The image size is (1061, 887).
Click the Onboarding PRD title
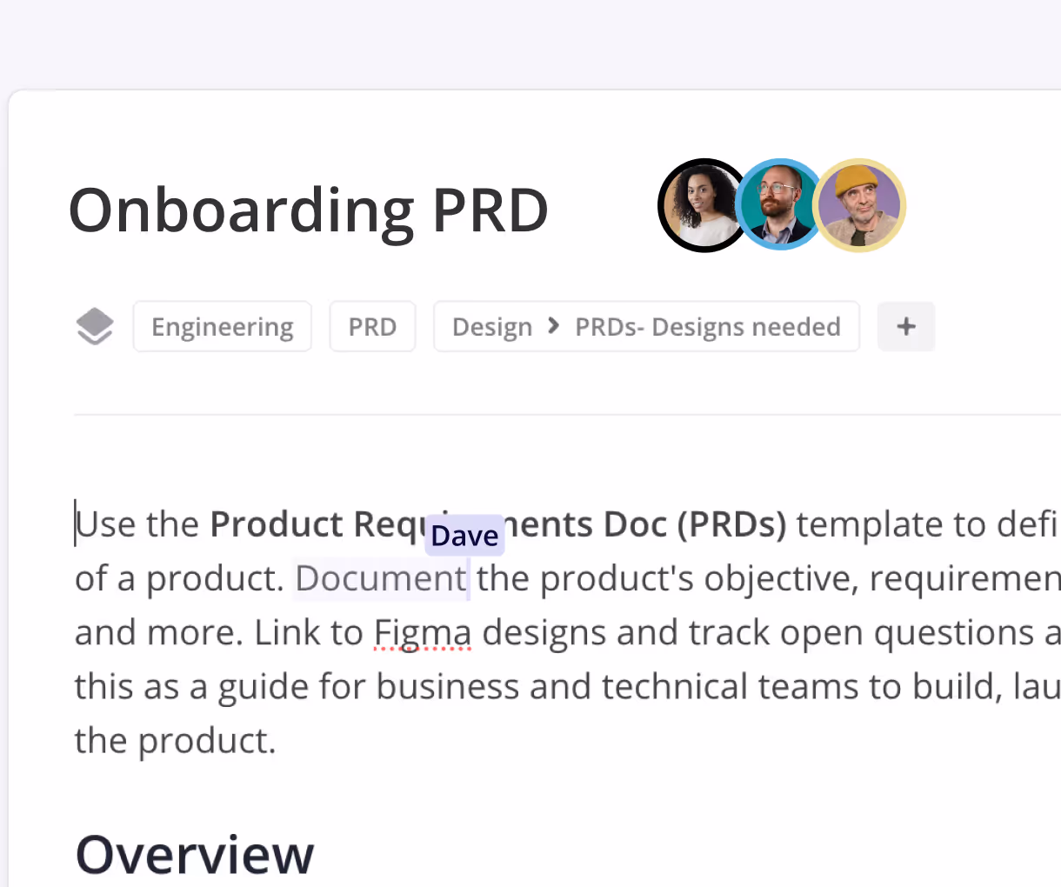(309, 210)
